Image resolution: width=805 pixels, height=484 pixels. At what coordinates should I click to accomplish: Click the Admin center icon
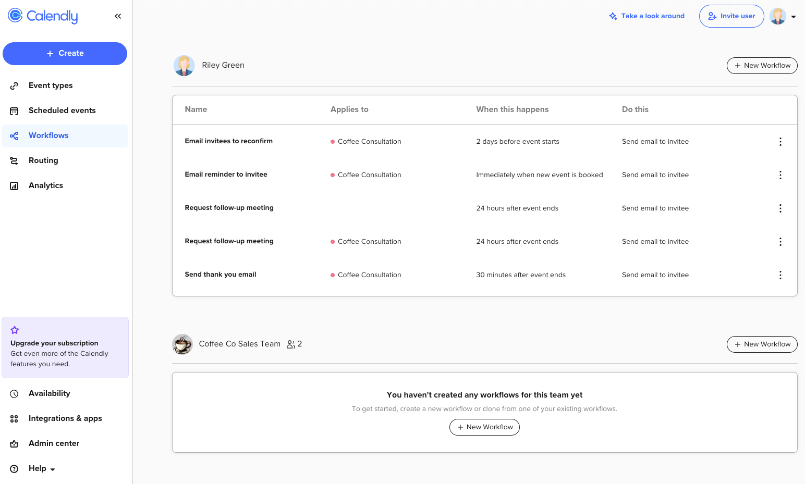click(14, 443)
